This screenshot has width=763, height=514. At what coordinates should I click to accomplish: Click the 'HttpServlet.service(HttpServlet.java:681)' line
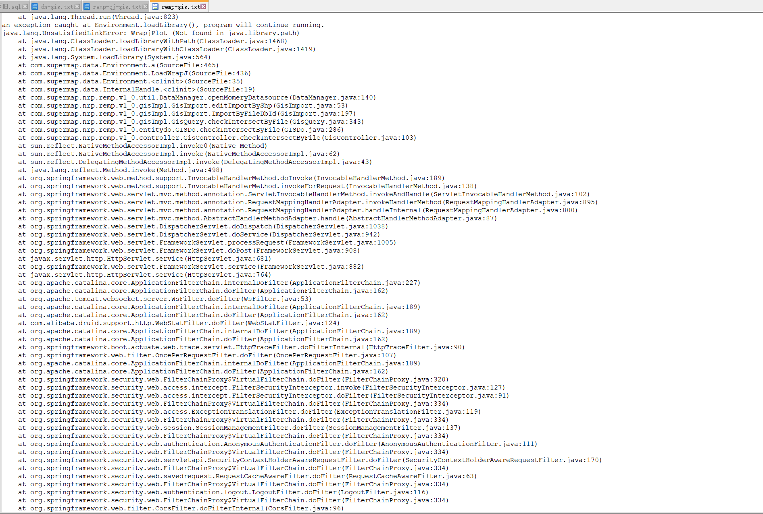tap(145, 259)
